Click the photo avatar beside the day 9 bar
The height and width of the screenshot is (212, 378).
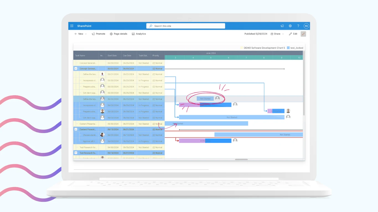tap(288, 111)
